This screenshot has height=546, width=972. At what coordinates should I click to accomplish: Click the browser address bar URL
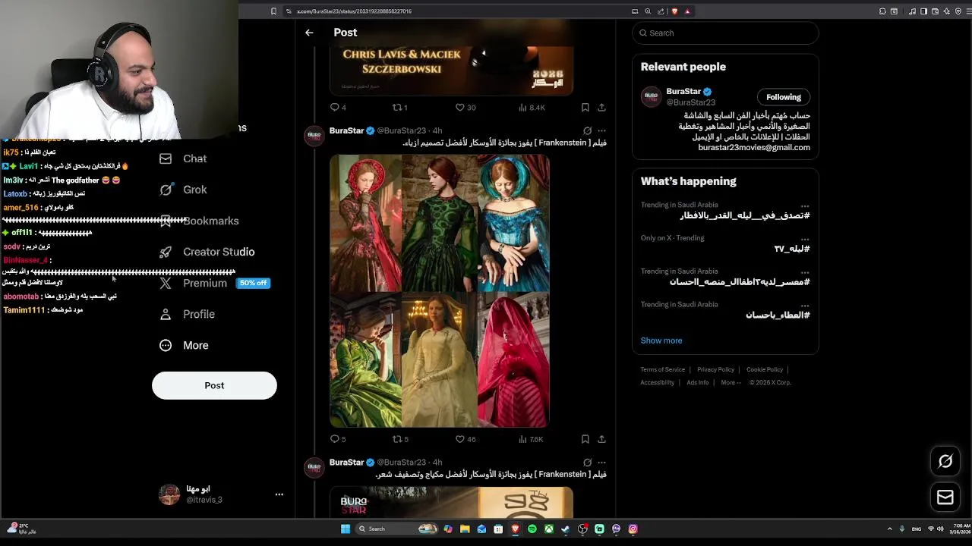point(354,11)
